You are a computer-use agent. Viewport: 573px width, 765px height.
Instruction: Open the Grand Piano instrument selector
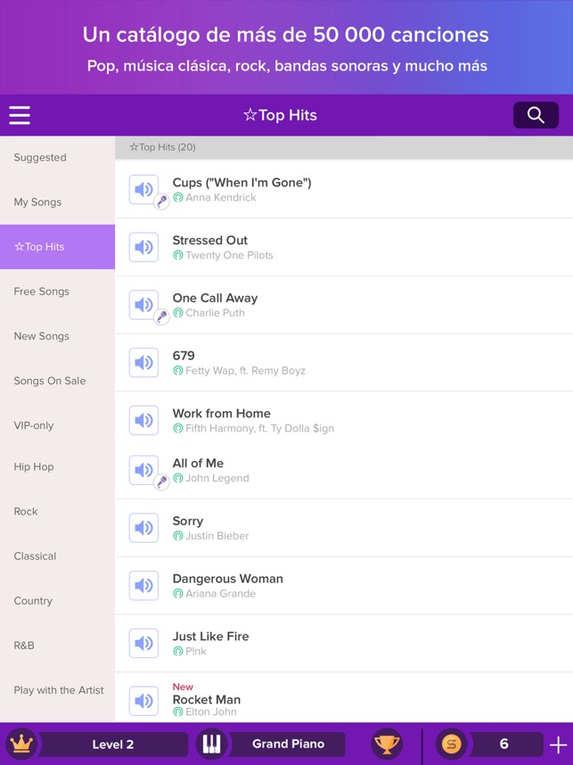pyautogui.click(x=288, y=744)
